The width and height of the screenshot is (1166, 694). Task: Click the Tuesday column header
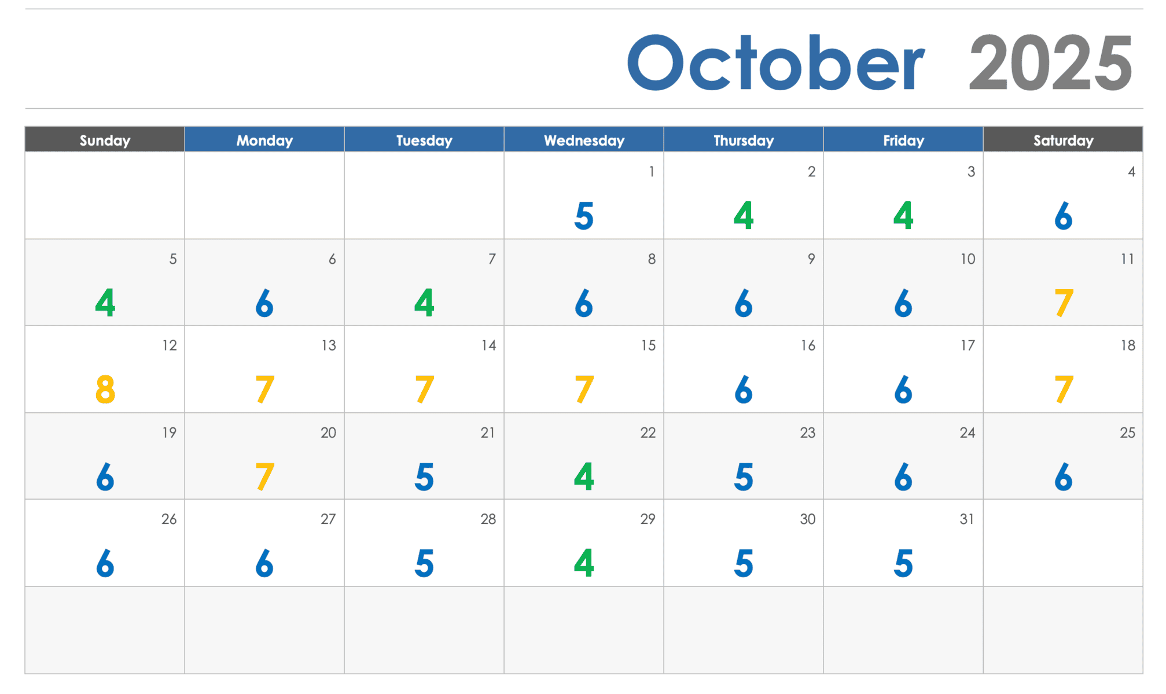pos(424,140)
